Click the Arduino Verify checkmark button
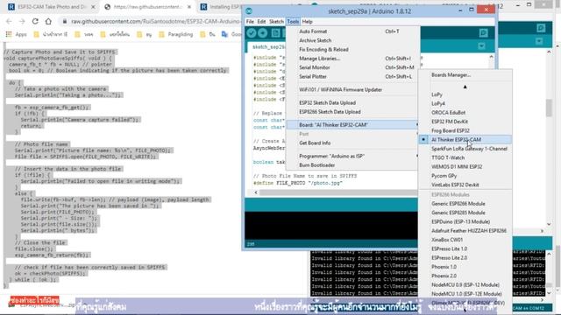Viewport: 561px width, 315px height. pyautogui.click(x=252, y=33)
